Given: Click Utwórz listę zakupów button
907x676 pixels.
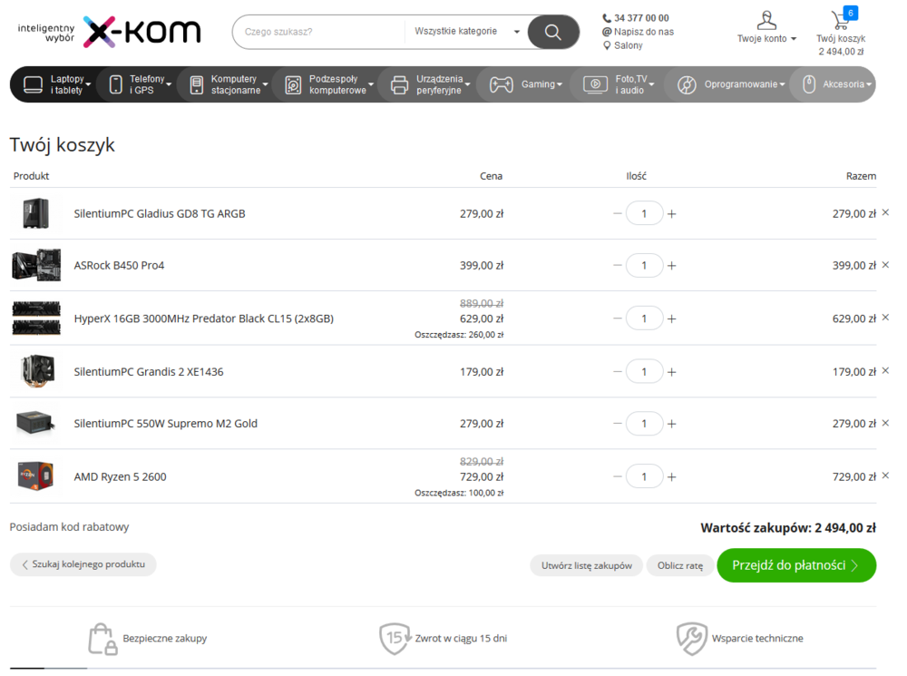Looking at the screenshot, I should pyautogui.click(x=587, y=565).
